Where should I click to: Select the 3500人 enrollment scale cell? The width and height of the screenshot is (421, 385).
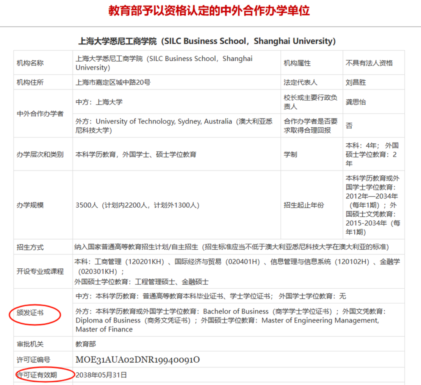pyautogui.click(x=177, y=205)
